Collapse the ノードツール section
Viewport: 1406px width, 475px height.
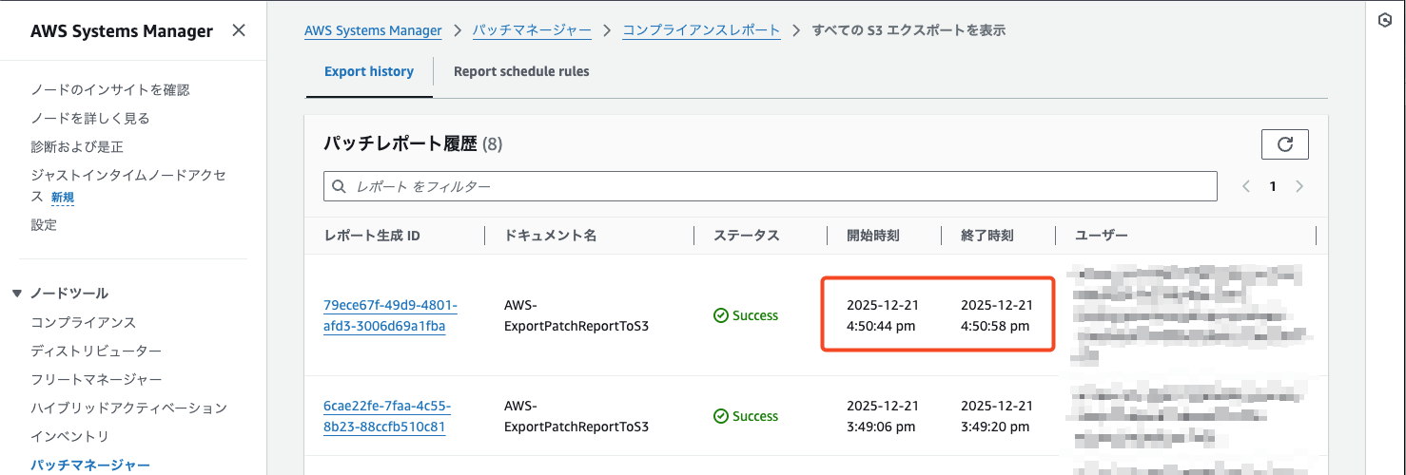pos(17,294)
